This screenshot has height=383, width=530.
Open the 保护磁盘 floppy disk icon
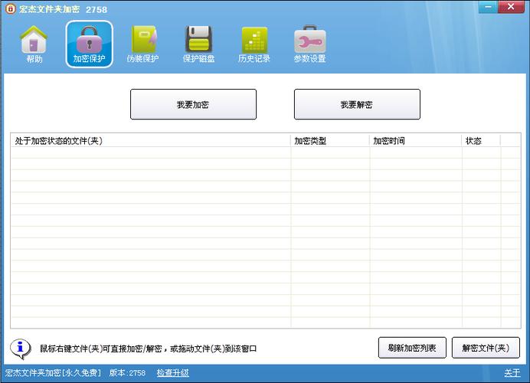pyautogui.click(x=199, y=44)
